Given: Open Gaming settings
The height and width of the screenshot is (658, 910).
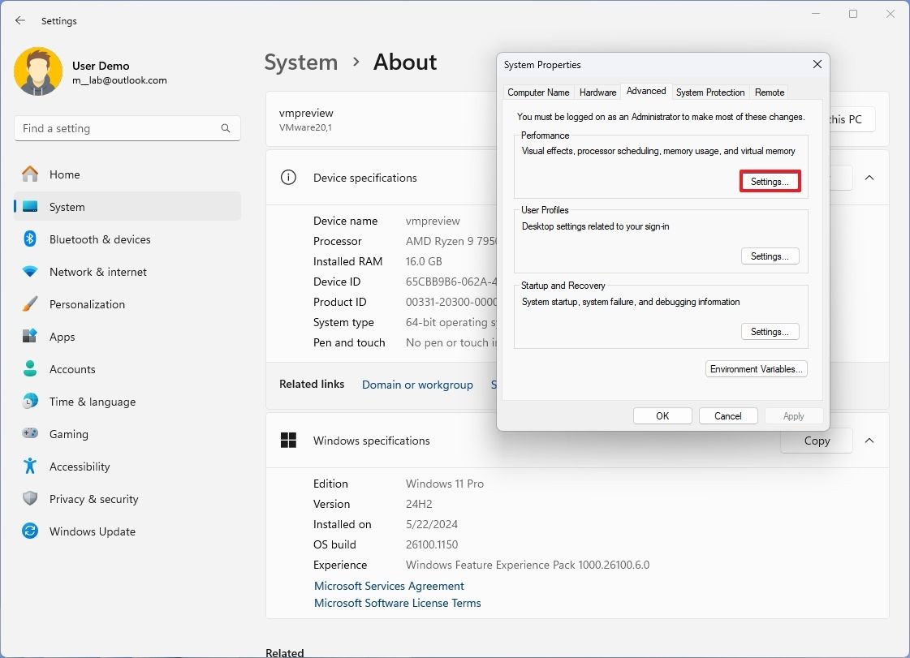Looking at the screenshot, I should [x=68, y=434].
